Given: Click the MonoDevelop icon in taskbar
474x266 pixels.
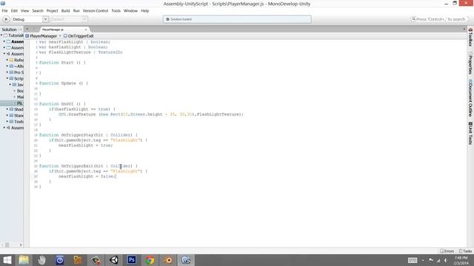Looking at the screenshot, I should point(186,260).
